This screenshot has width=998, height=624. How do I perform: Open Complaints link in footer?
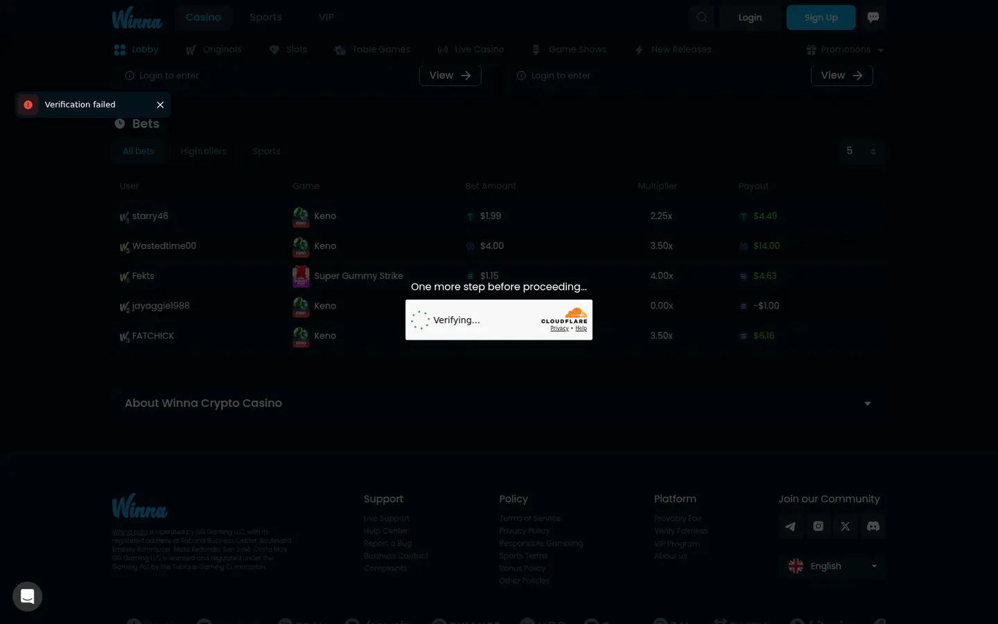[385, 569]
